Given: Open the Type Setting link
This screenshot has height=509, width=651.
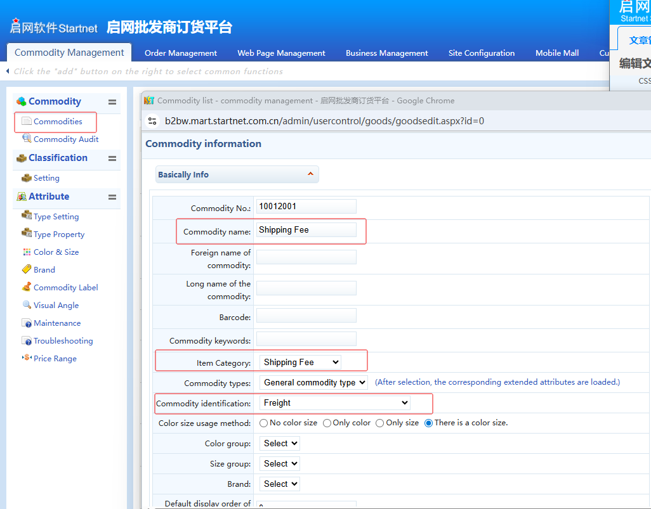Looking at the screenshot, I should (x=56, y=217).
